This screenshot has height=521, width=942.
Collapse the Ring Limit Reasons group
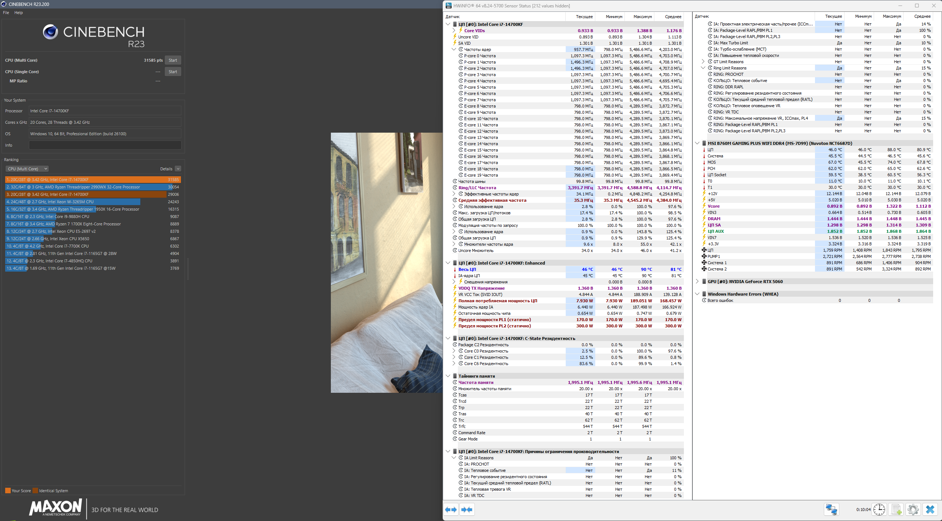click(703, 68)
